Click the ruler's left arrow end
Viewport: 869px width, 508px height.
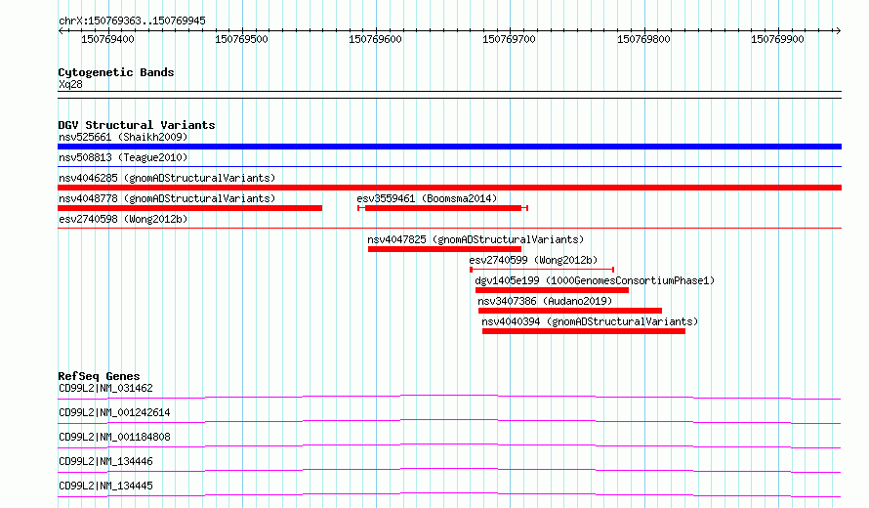click(x=61, y=30)
